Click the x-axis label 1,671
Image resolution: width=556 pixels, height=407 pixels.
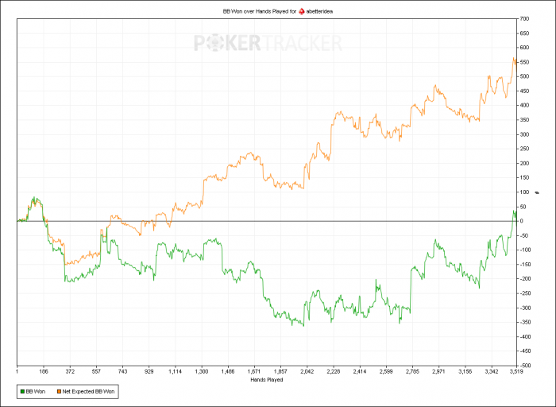click(x=254, y=371)
